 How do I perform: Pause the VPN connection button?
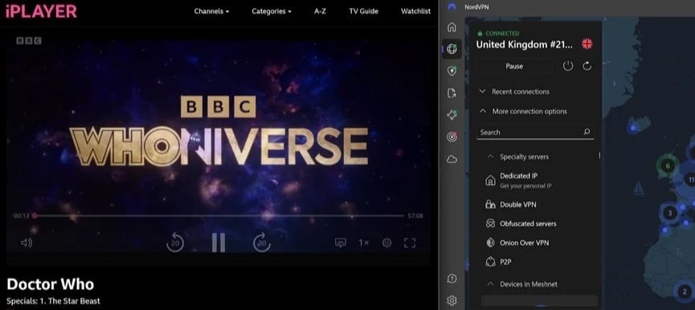514,66
